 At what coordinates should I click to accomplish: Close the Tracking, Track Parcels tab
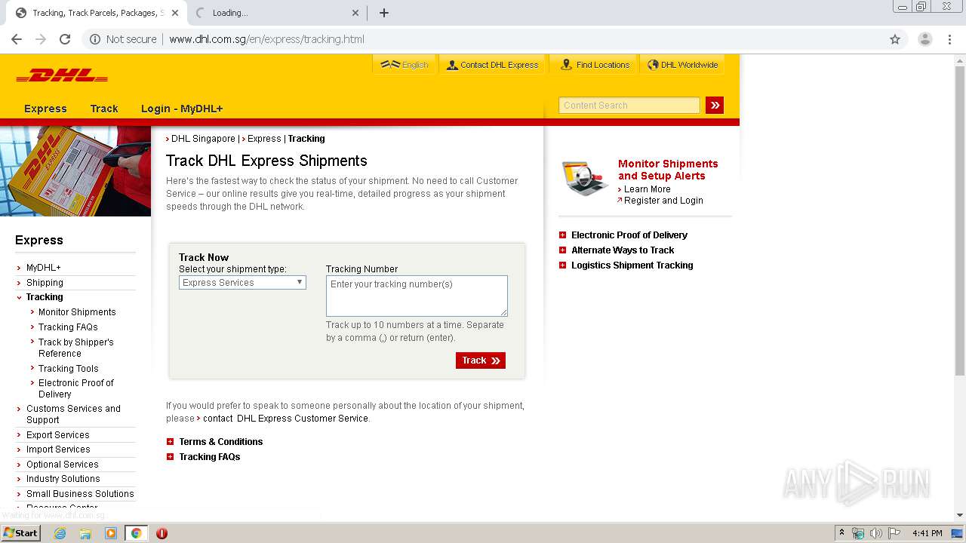point(175,13)
